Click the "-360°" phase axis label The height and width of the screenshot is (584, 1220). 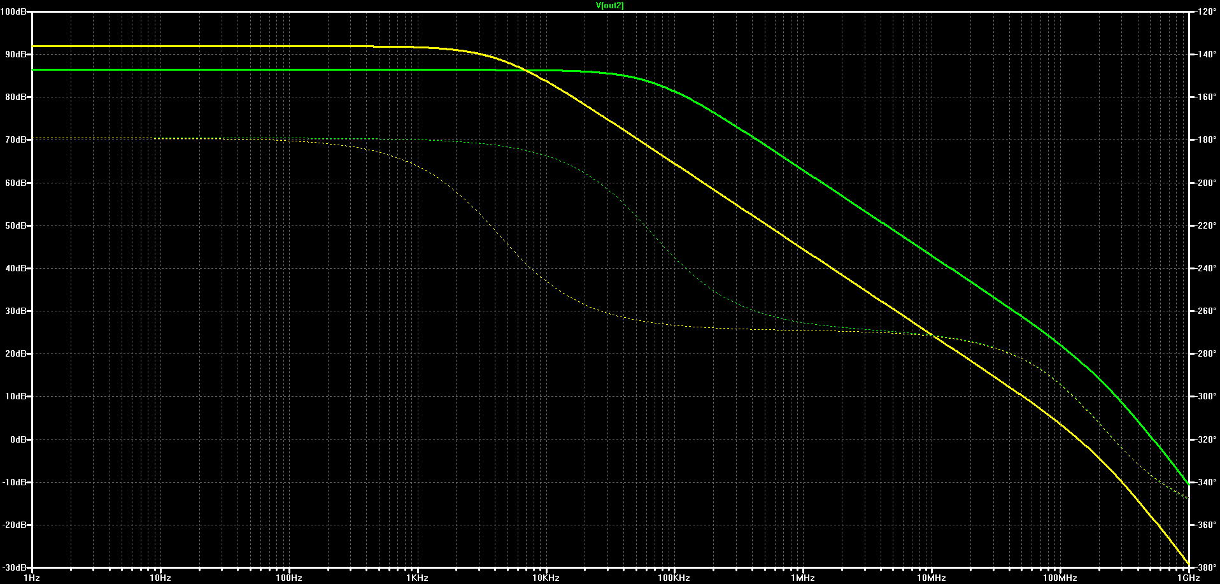1205,525
